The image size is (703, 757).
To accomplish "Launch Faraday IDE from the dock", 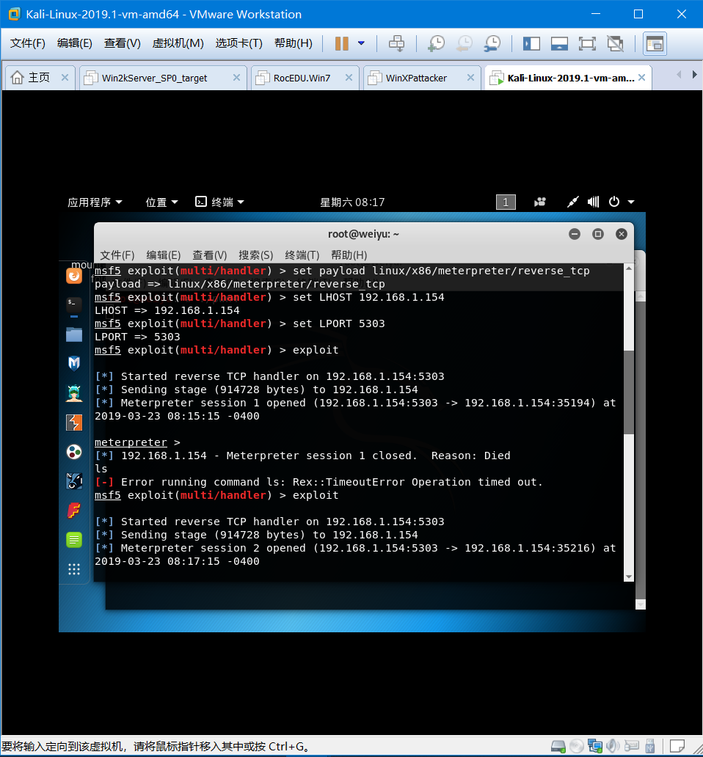I will [74, 511].
